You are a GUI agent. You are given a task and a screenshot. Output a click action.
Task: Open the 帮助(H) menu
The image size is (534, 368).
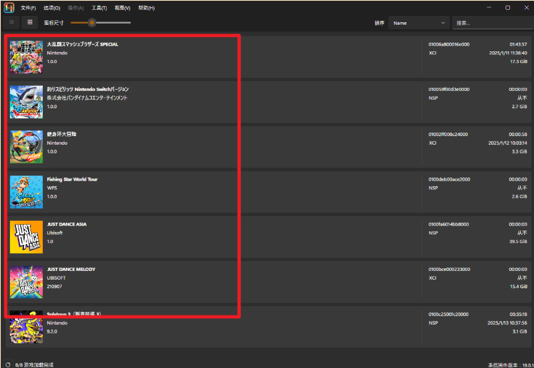coord(147,8)
